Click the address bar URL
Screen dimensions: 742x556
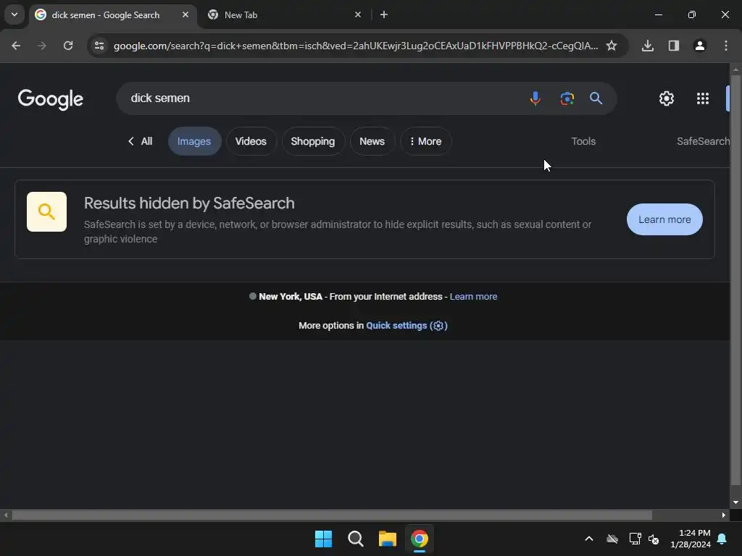click(356, 46)
